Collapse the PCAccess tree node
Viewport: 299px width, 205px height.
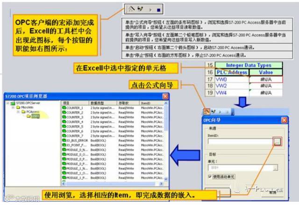[19, 112]
